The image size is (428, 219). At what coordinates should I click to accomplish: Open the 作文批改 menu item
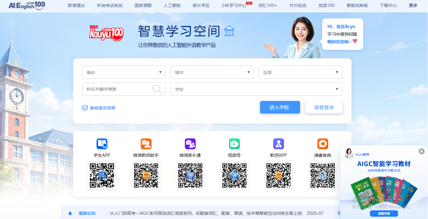[298, 5]
